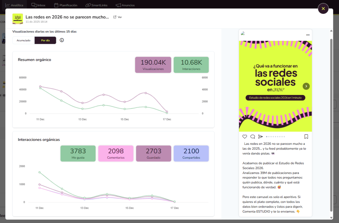Click the post thumbnail in header

(18, 19)
